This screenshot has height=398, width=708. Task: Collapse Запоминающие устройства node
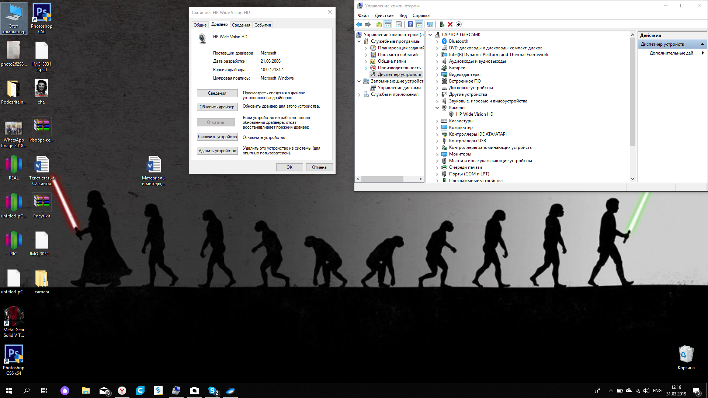(359, 81)
